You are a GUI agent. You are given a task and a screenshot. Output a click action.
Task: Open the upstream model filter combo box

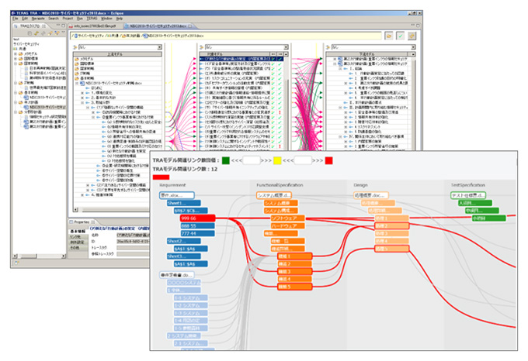120,47
